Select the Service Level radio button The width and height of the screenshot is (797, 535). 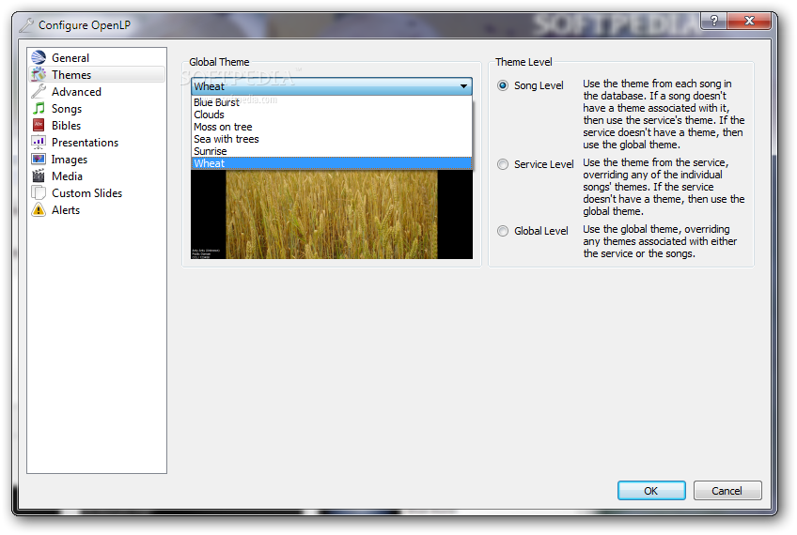(503, 164)
